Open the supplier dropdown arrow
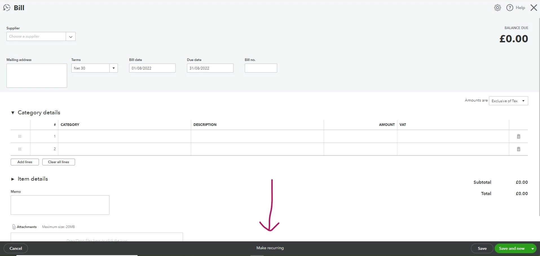The height and width of the screenshot is (256, 540). (x=70, y=36)
